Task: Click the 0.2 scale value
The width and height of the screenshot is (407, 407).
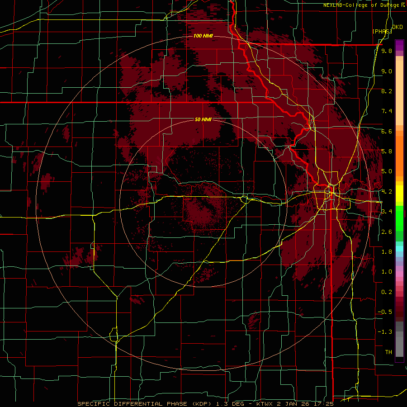Action: click(387, 292)
